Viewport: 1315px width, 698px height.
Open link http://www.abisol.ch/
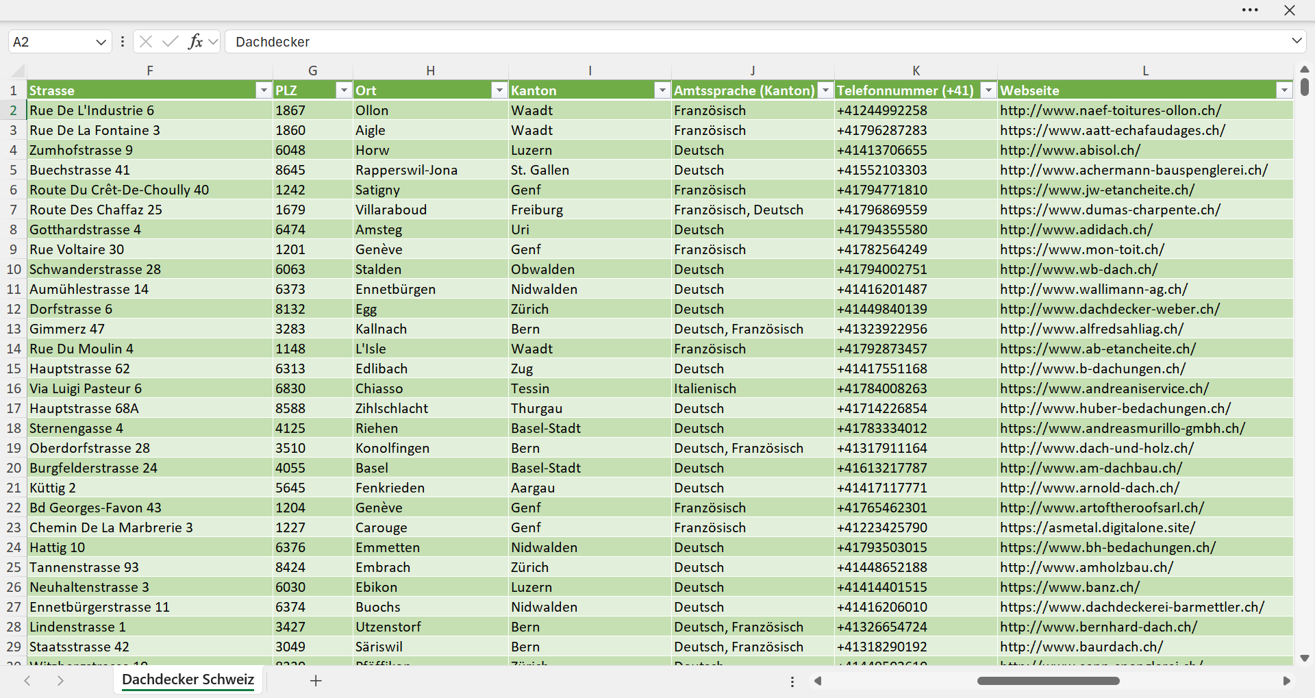[1070, 150]
